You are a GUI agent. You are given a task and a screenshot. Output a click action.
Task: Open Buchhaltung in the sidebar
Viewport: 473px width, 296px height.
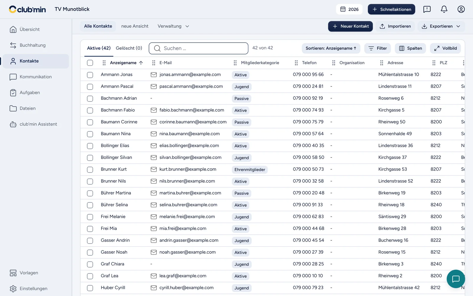pos(36,45)
